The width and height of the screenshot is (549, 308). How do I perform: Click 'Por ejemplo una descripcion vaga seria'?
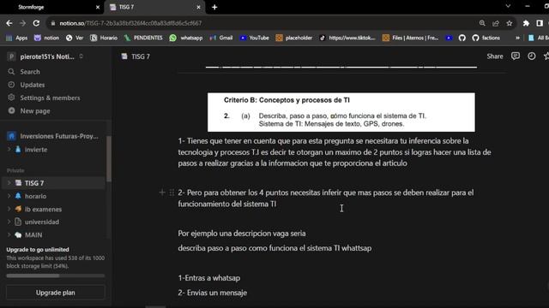(x=242, y=234)
